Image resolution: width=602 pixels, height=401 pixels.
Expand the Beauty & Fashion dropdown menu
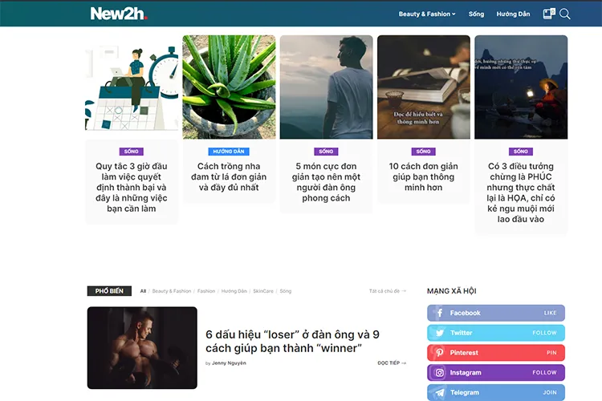pos(427,14)
